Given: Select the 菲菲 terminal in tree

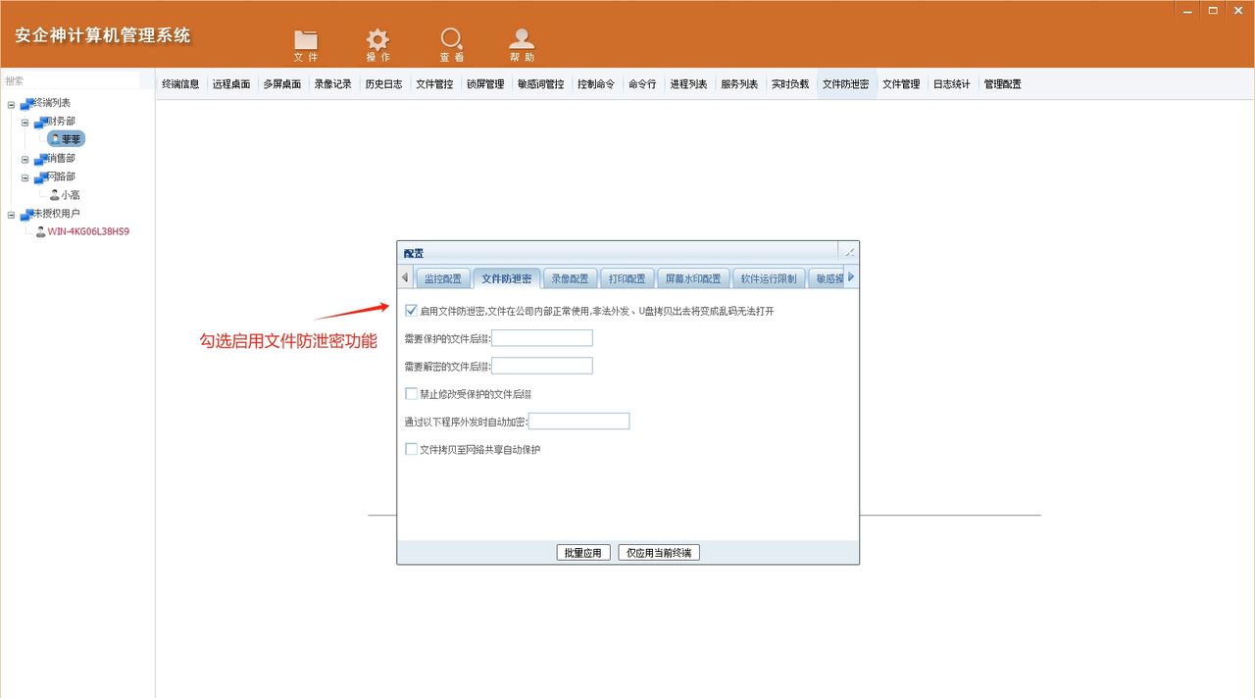Looking at the screenshot, I should tap(67, 140).
